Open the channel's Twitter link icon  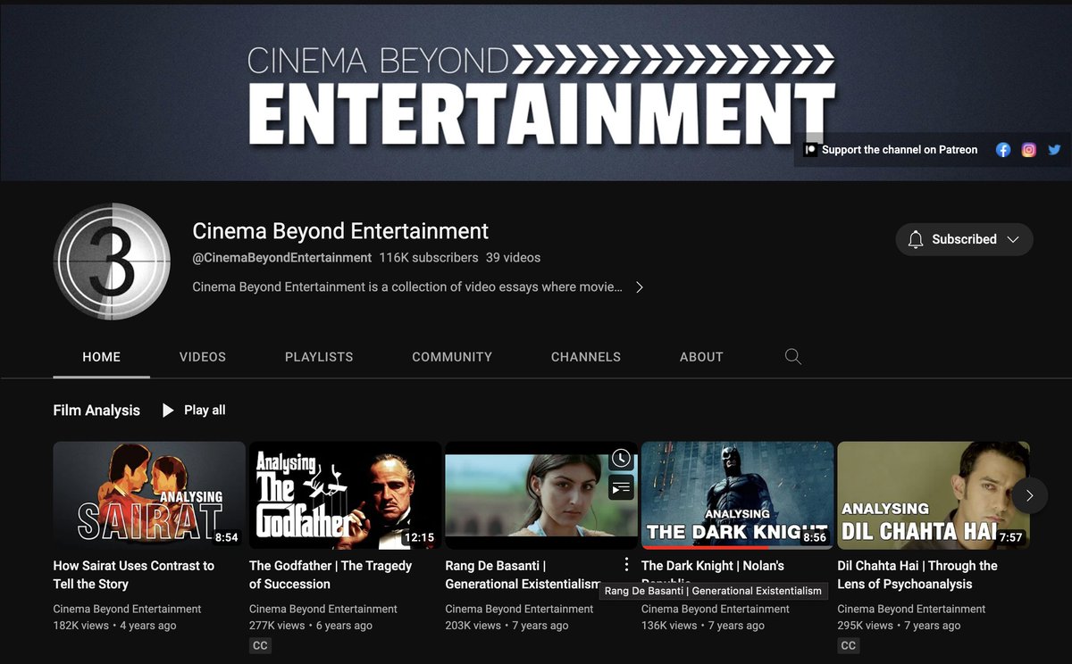point(1054,150)
